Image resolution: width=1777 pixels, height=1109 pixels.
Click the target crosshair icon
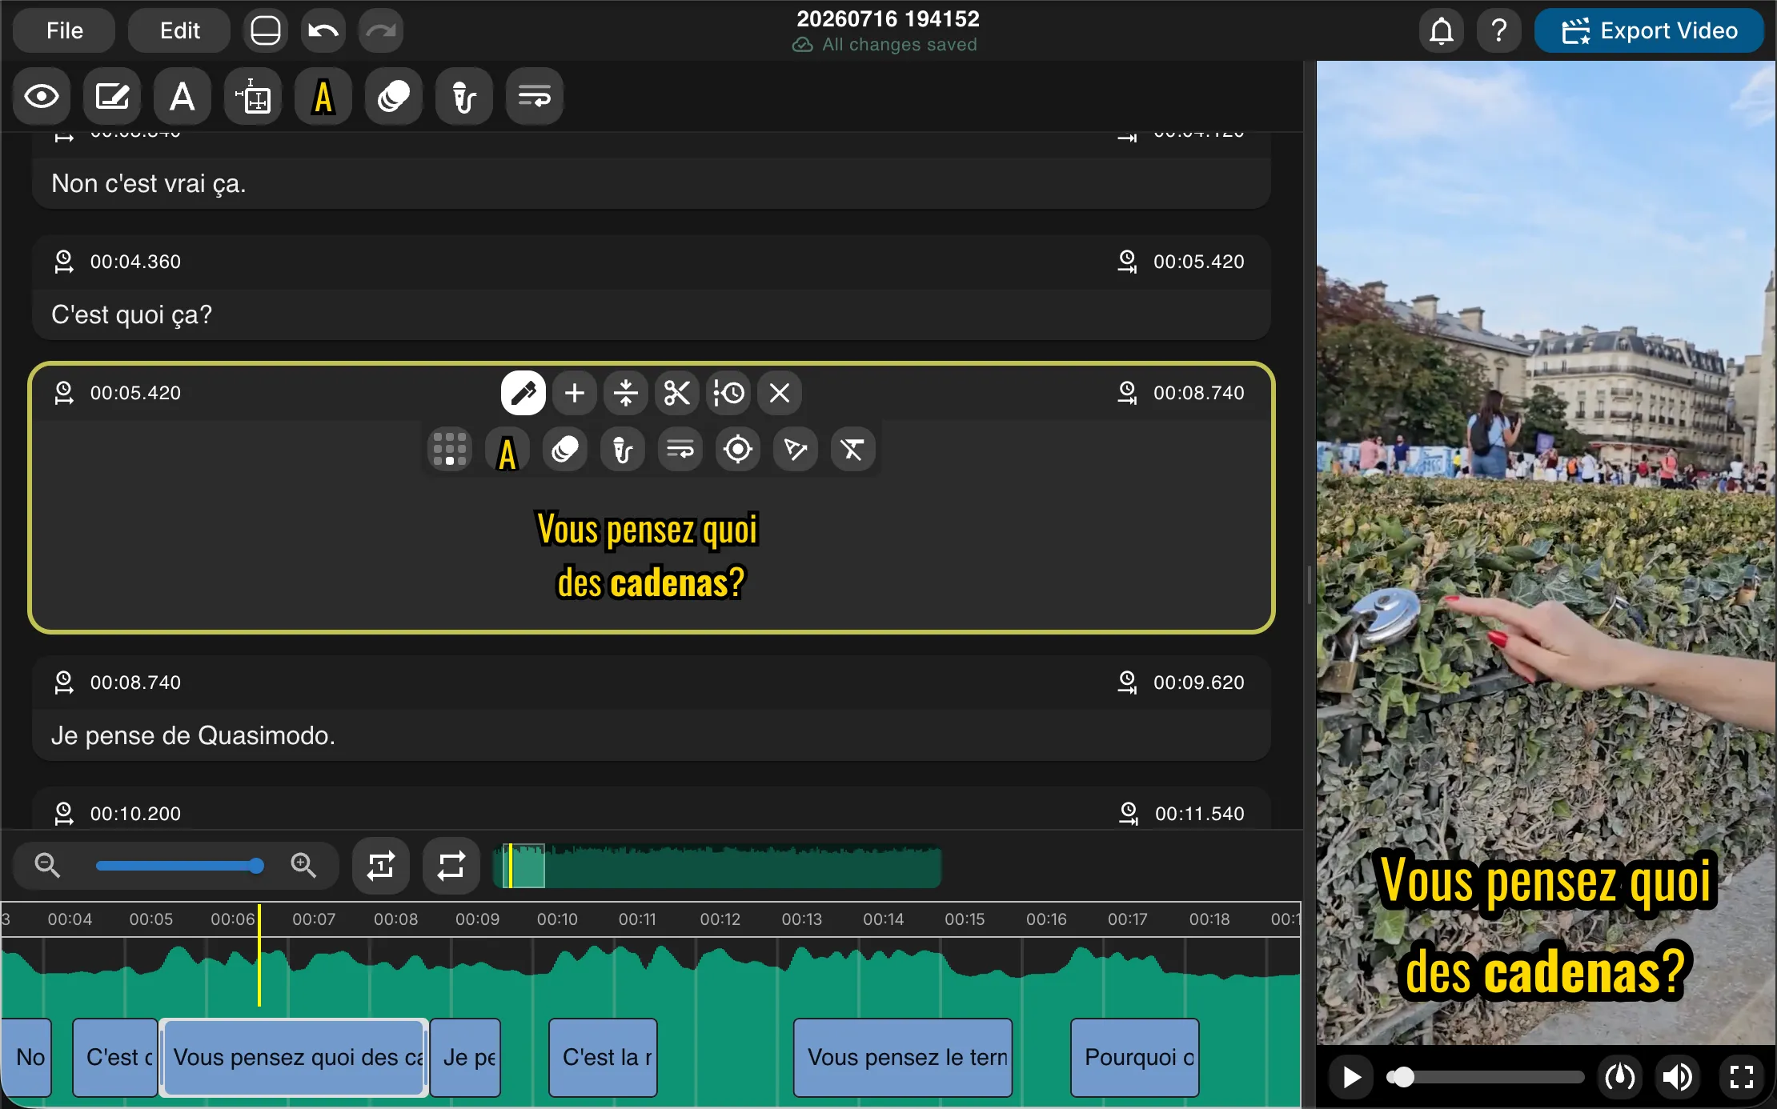(738, 450)
